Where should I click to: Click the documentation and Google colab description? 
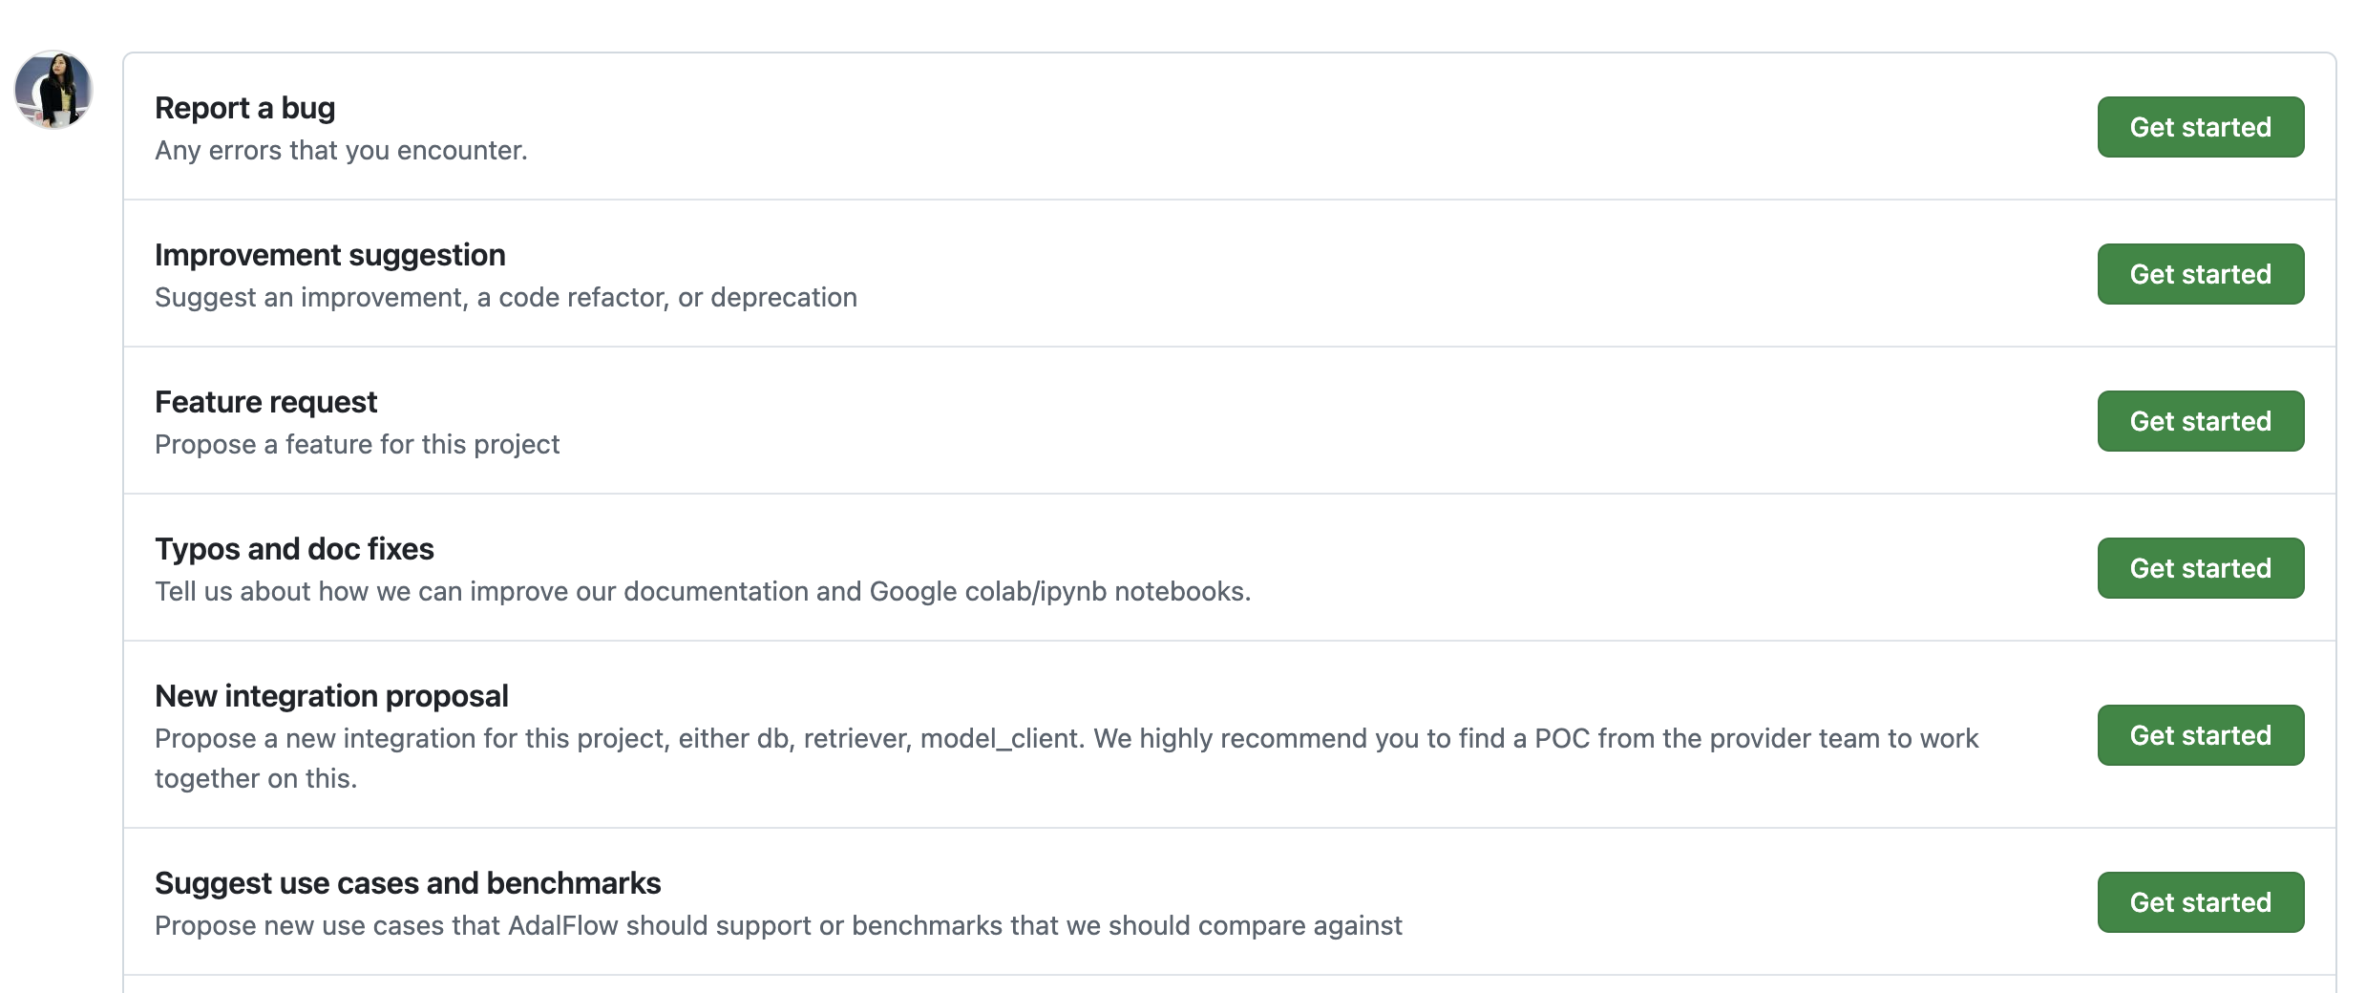click(703, 592)
